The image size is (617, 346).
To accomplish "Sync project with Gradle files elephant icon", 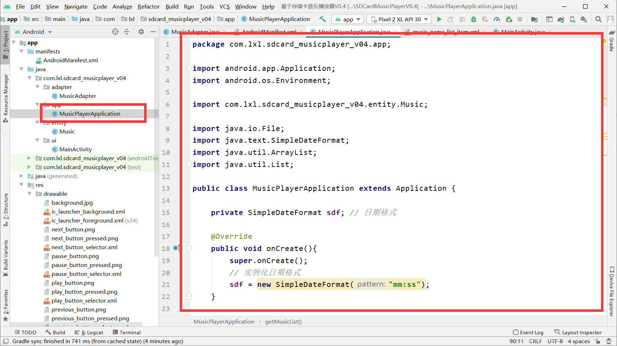I will (x=561, y=19).
